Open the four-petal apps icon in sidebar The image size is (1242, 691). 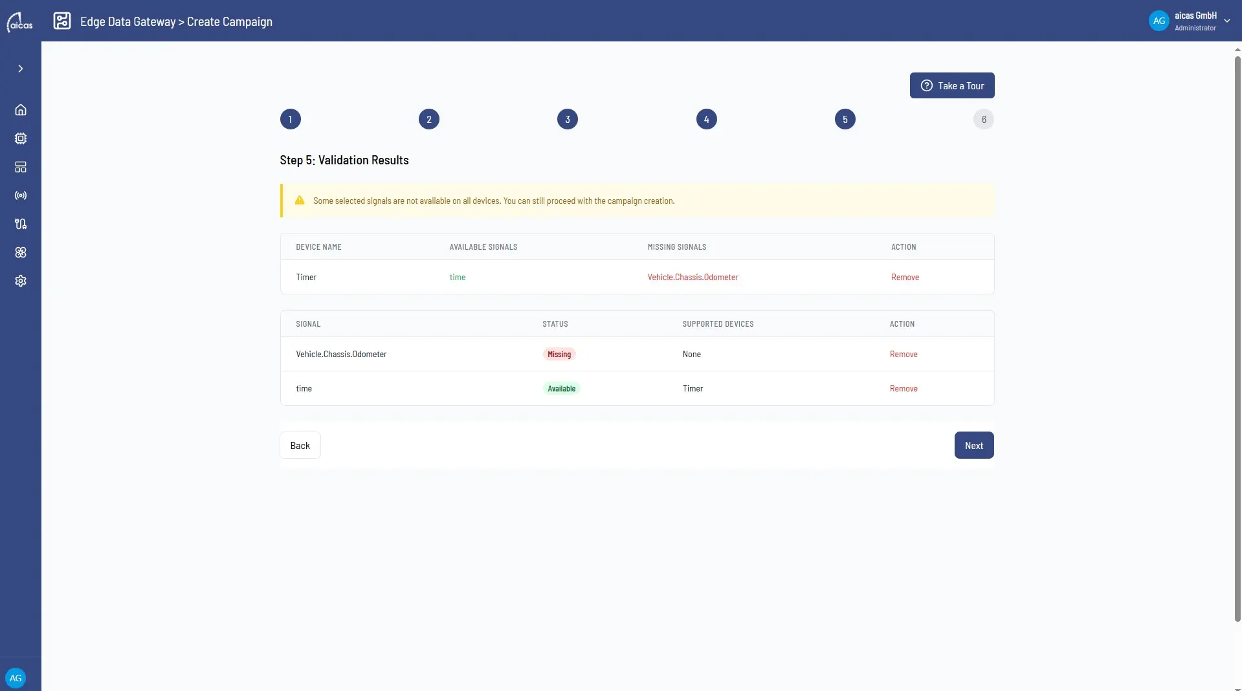point(21,252)
